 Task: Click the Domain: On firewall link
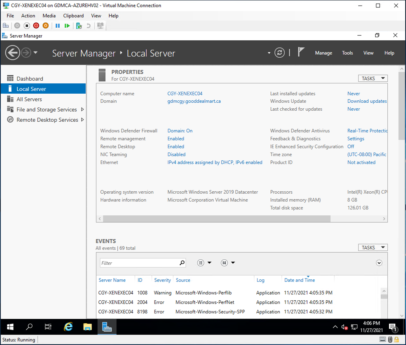point(180,131)
